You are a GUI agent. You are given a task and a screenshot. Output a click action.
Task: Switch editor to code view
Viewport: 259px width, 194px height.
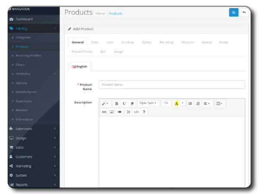click(136, 112)
